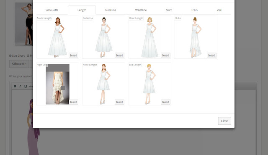The image size is (268, 155).
Task: Click the Ballerina label
Action: [88, 18]
